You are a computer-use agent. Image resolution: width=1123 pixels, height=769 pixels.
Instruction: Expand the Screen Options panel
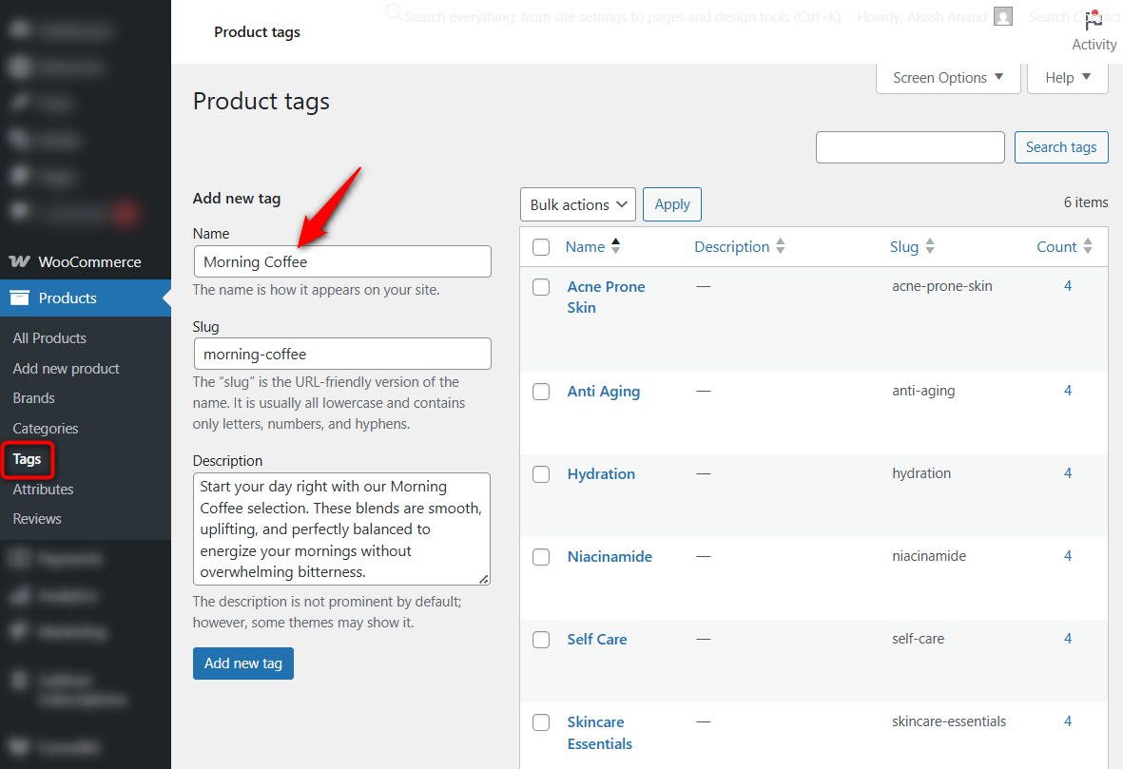coord(947,77)
